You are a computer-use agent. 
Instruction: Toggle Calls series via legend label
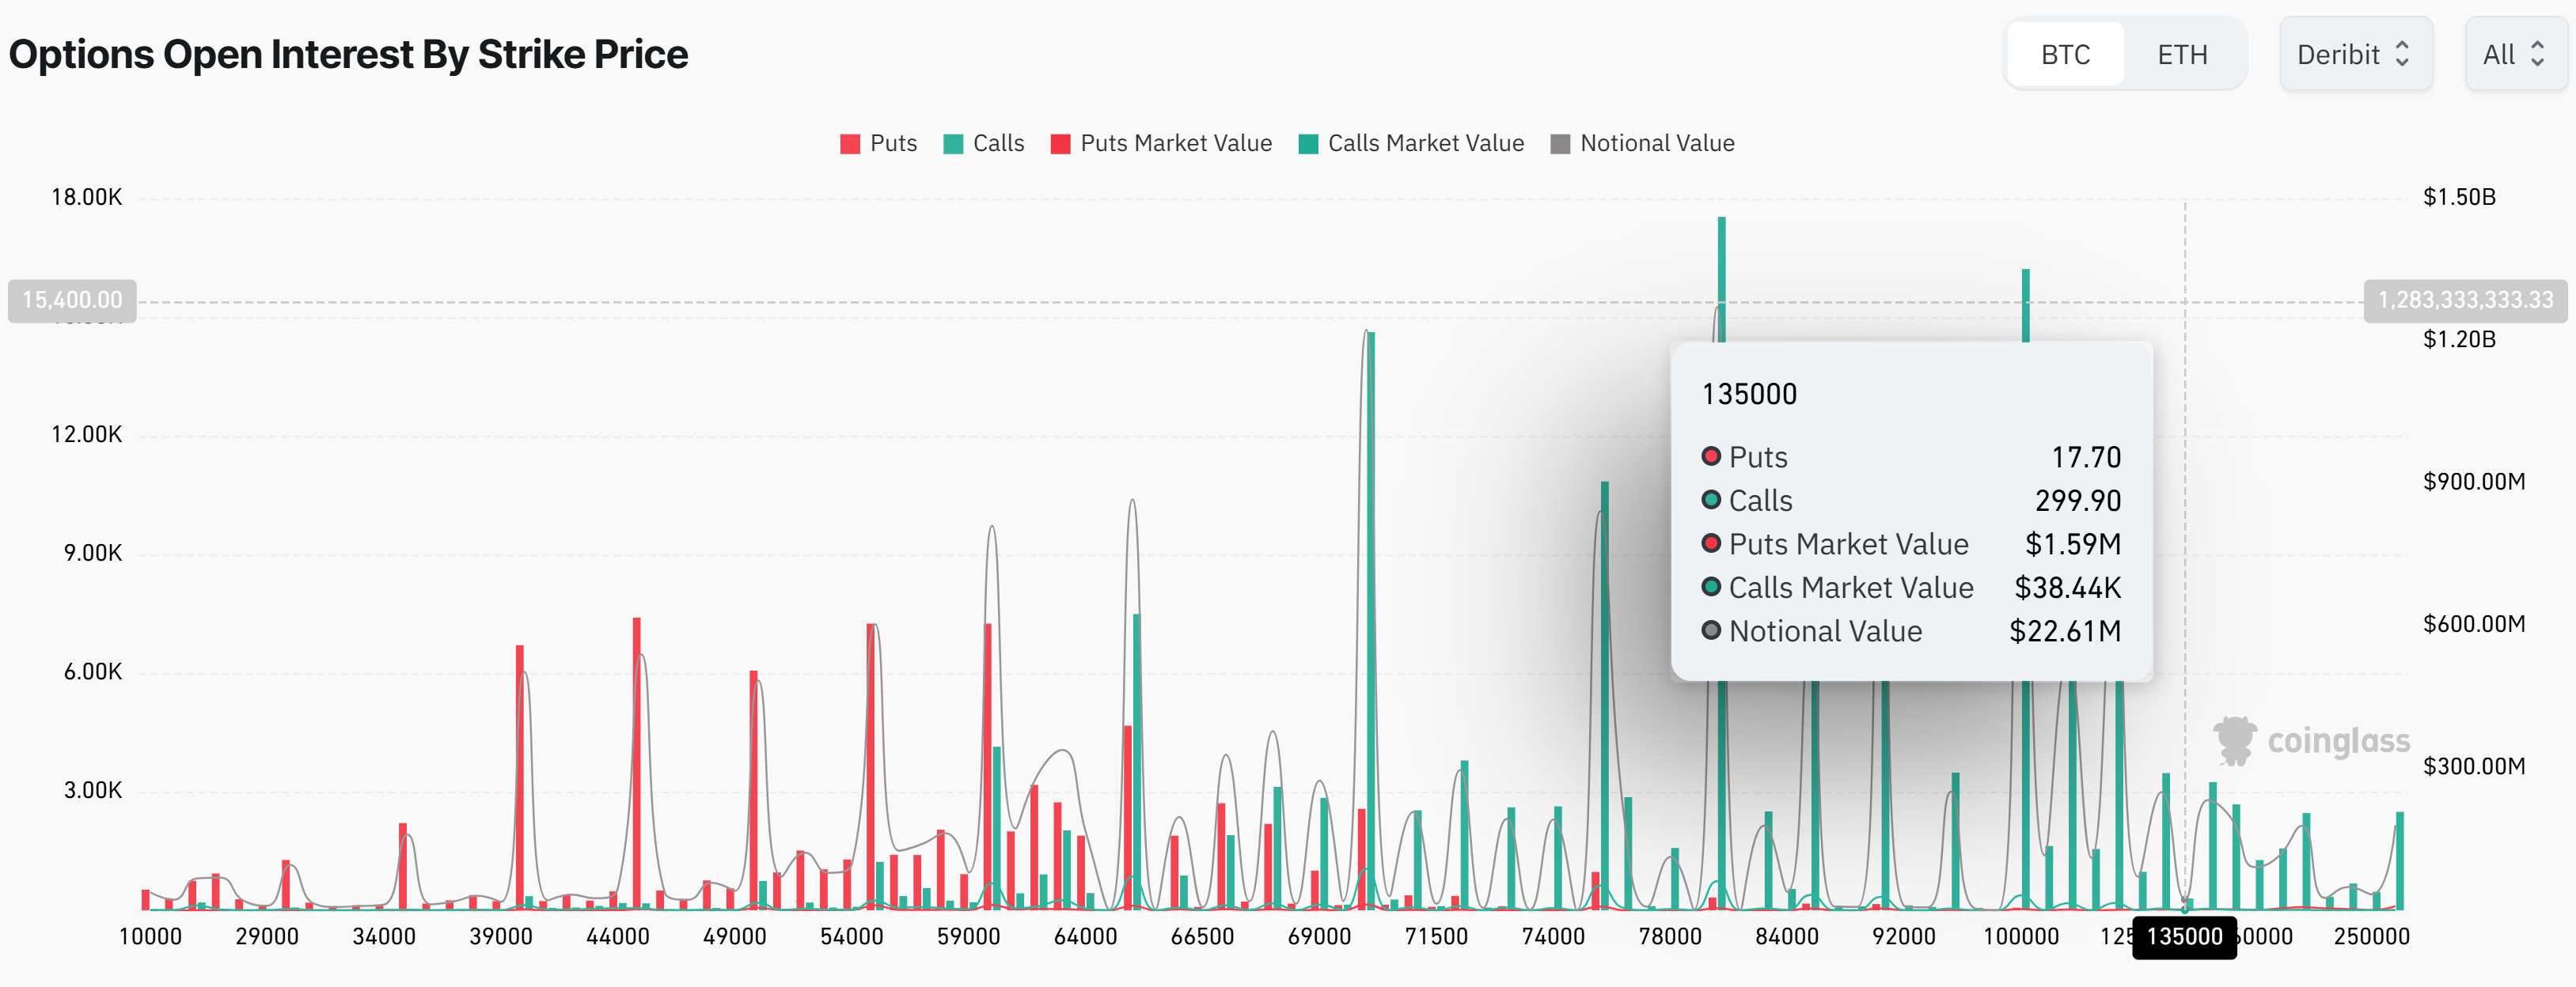point(998,144)
